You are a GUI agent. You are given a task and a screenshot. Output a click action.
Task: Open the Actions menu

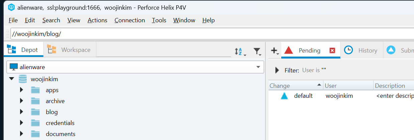pos(97,20)
